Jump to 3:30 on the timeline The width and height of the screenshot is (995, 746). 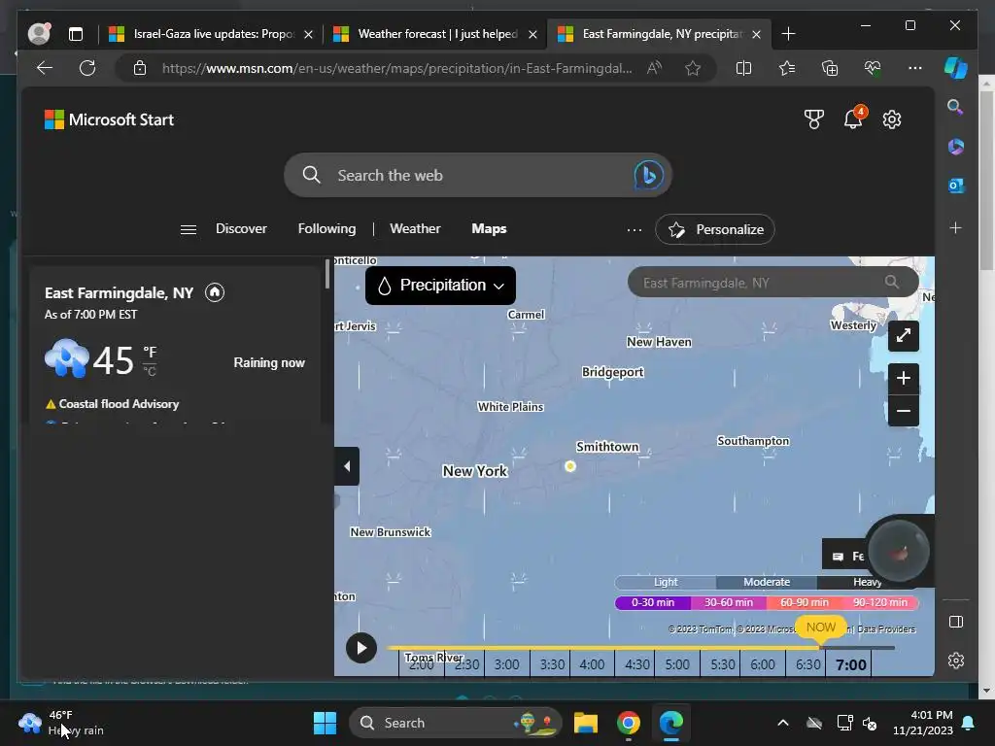(552, 664)
